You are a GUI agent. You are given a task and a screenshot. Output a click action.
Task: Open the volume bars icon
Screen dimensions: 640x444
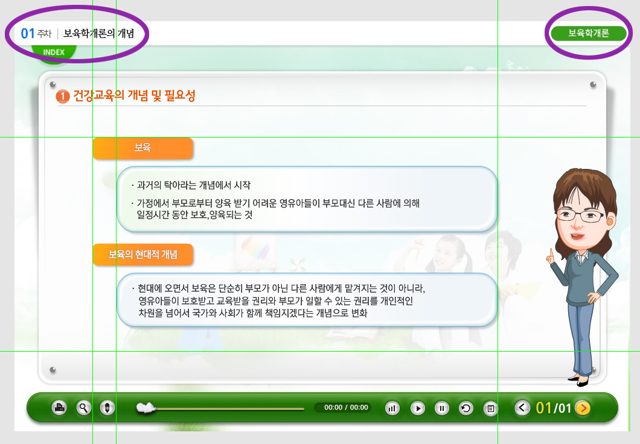pos(392,408)
